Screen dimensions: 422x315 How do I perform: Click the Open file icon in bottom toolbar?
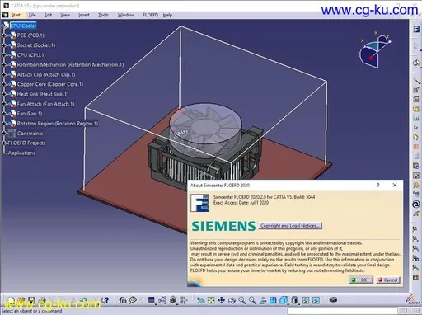coord(21,300)
